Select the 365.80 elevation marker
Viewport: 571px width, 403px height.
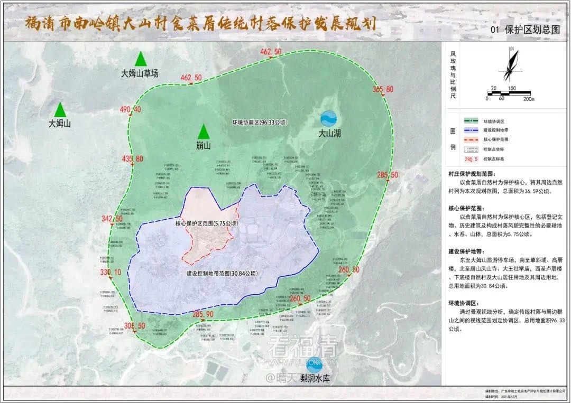[383, 90]
